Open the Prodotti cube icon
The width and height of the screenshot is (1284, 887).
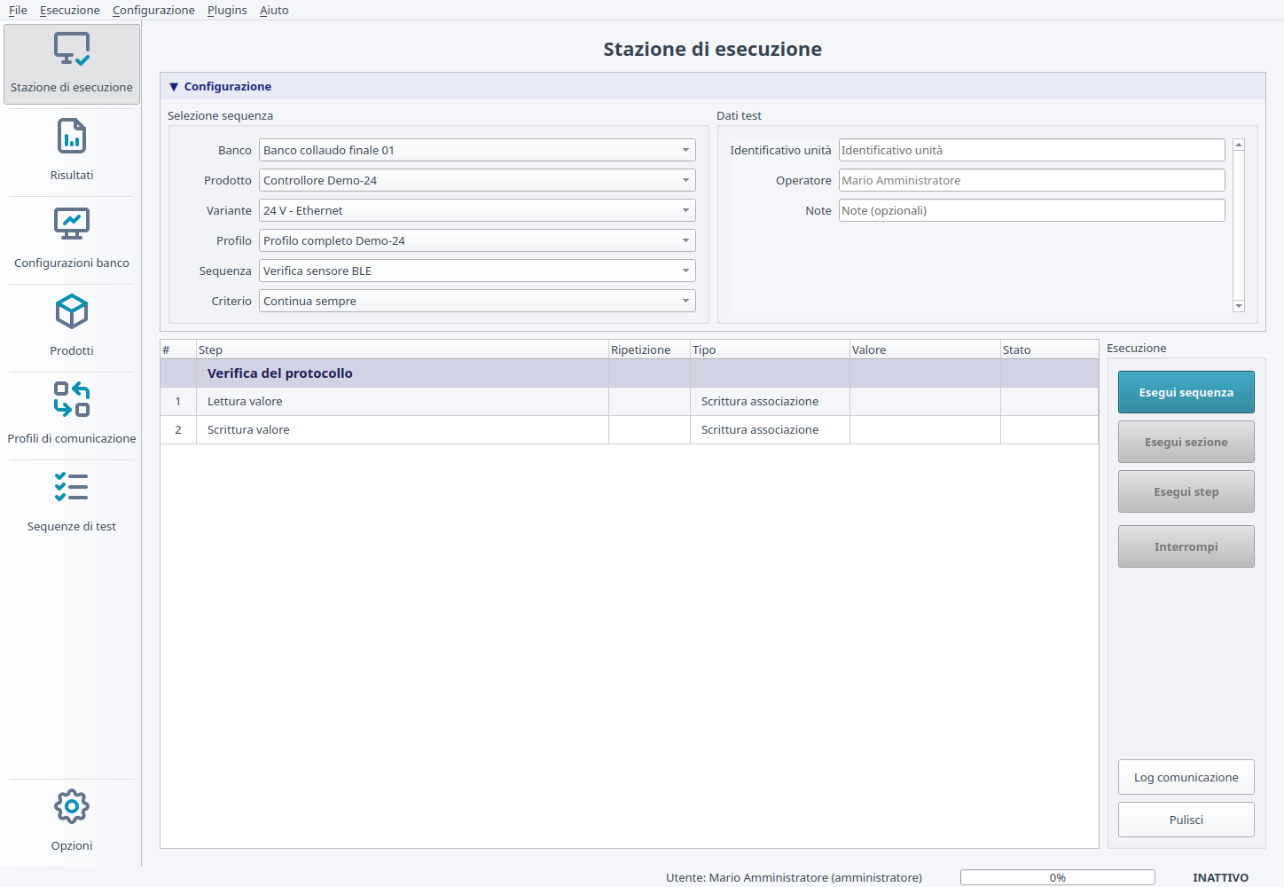coord(72,312)
